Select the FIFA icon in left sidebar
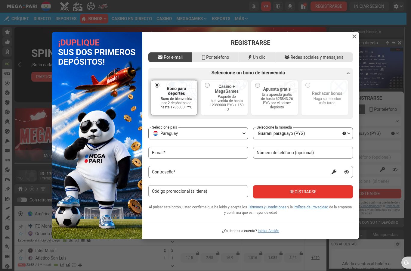411x271 pixels. tap(7, 160)
